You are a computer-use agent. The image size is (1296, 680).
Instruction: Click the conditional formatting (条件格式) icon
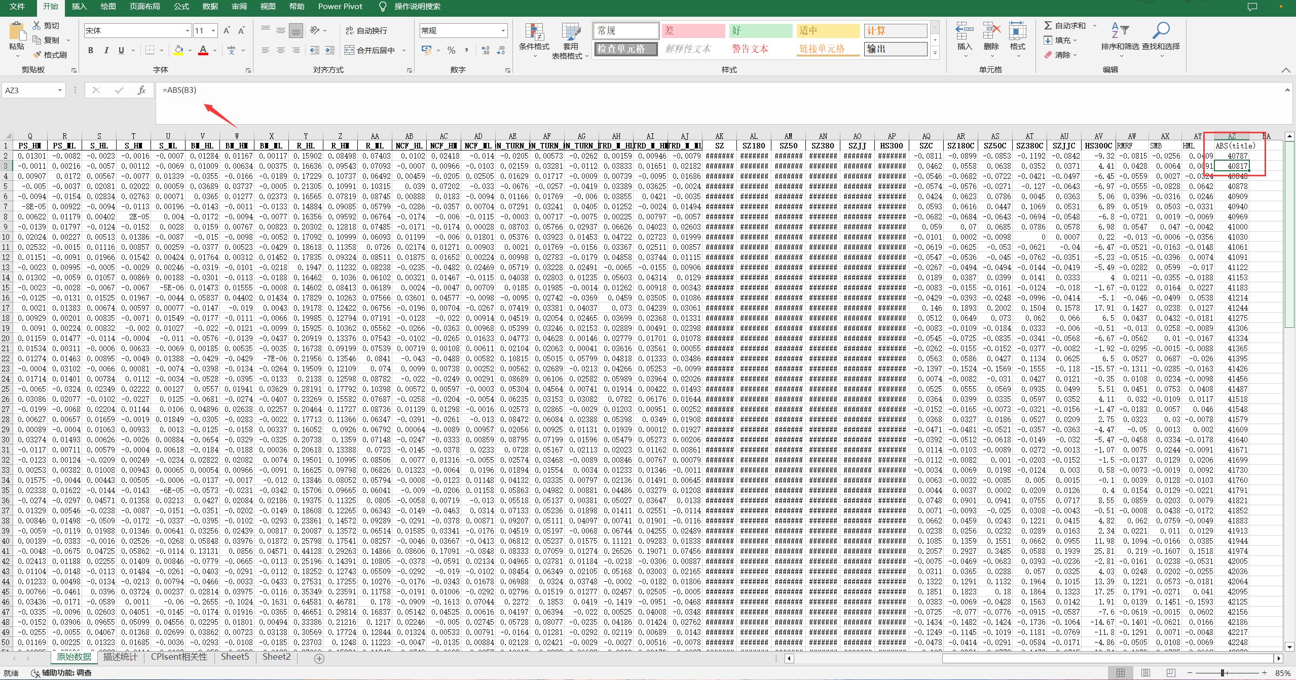click(x=534, y=33)
